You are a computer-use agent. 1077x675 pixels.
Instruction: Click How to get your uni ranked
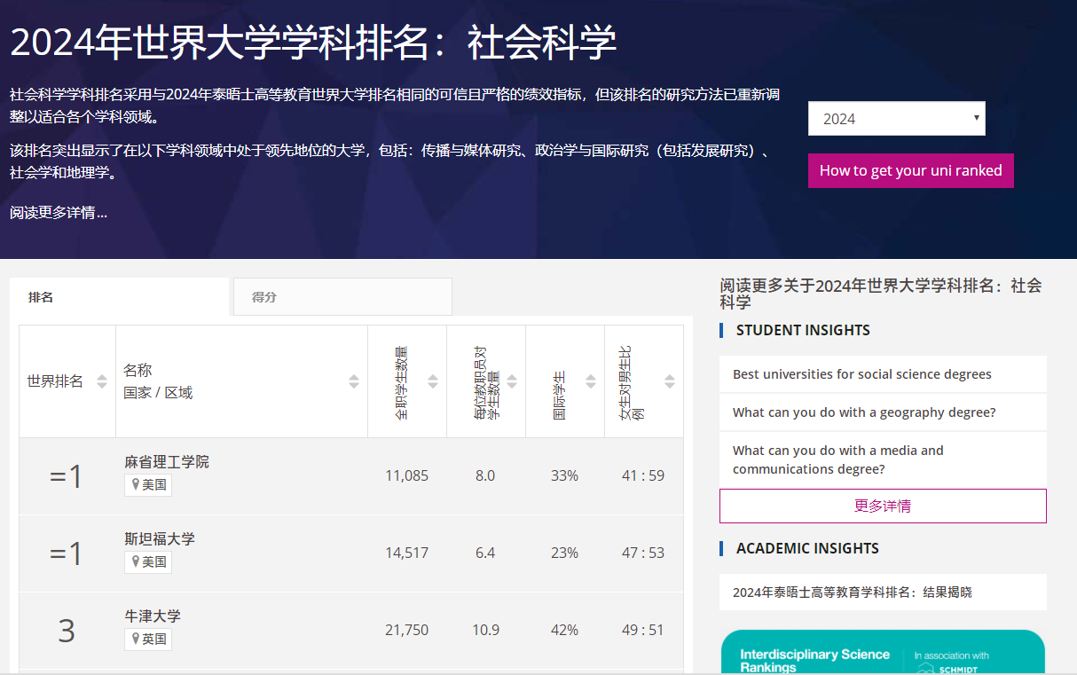click(x=910, y=170)
